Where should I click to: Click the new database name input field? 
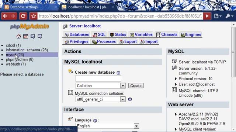(98, 78)
